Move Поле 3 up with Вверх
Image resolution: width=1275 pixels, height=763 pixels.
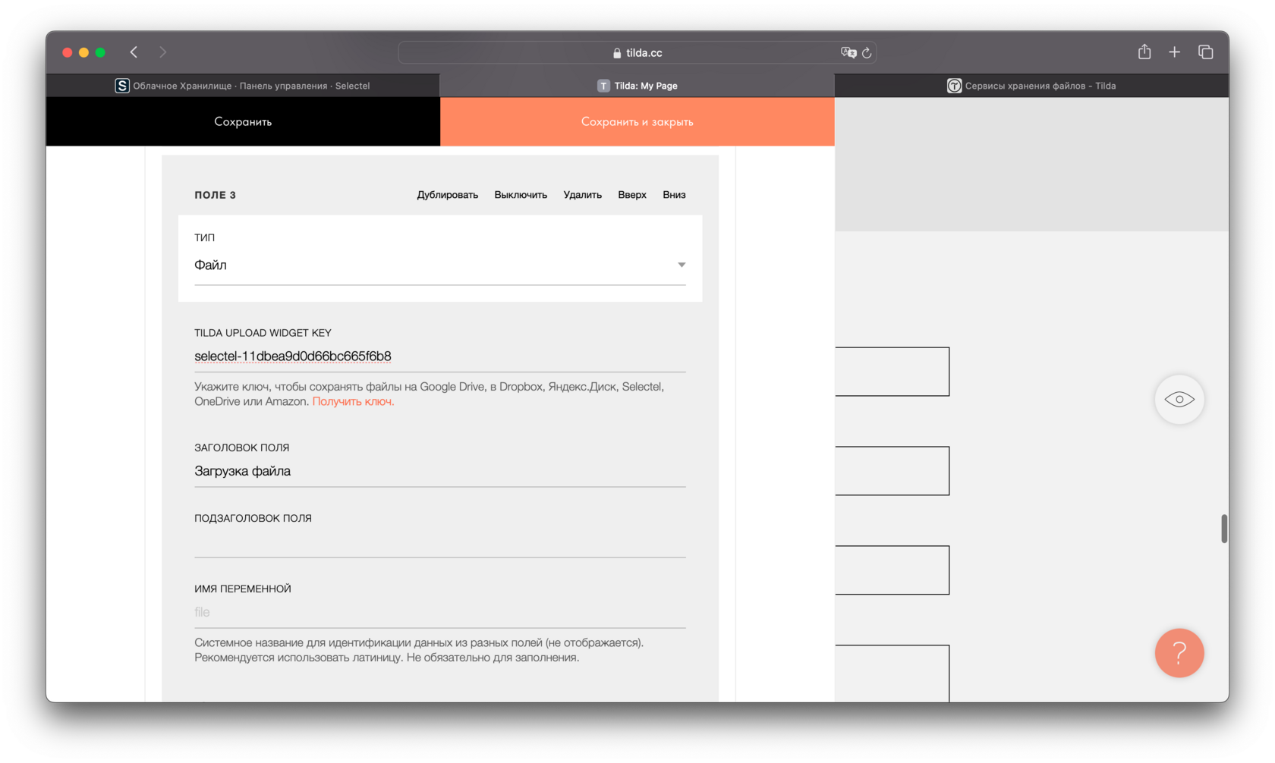[632, 195]
